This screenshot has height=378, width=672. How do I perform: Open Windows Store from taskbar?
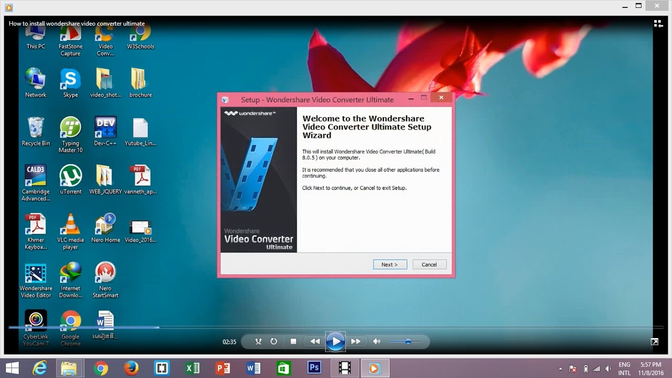click(283, 368)
